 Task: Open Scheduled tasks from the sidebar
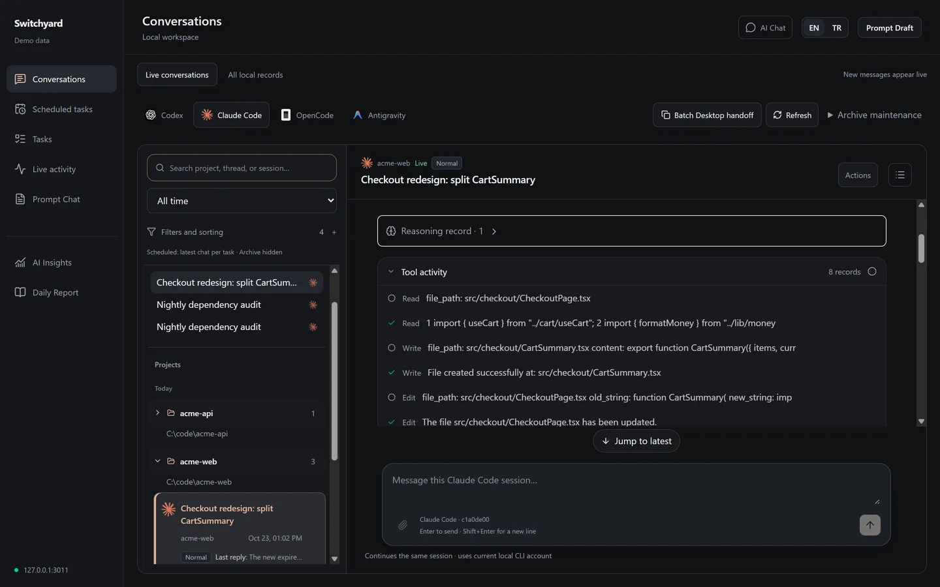(61, 109)
